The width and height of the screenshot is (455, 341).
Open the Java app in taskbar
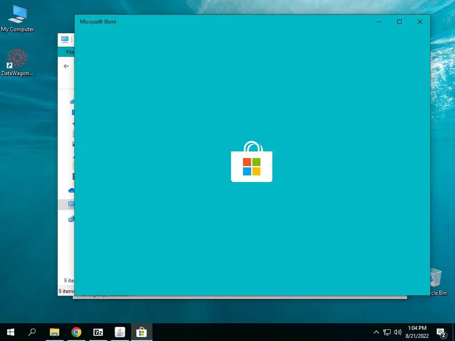click(120, 332)
